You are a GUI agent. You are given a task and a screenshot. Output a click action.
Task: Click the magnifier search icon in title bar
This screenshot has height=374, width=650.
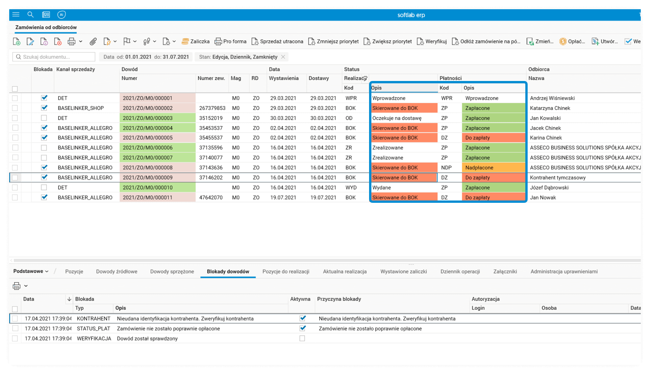click(31, 14)
